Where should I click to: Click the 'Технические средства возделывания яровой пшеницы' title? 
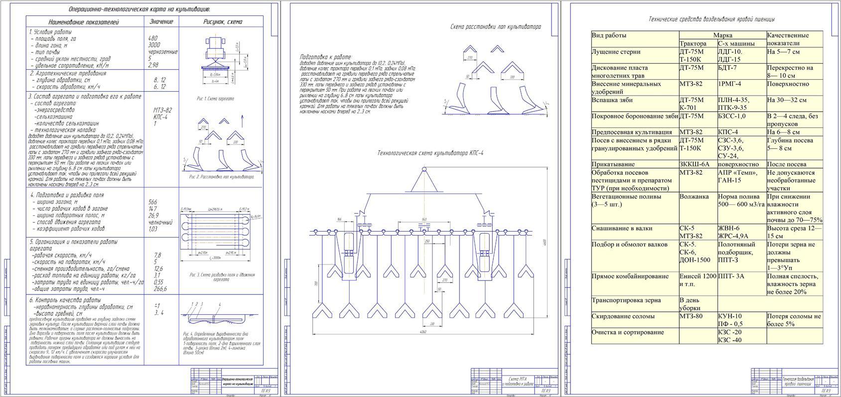(711, 19)
